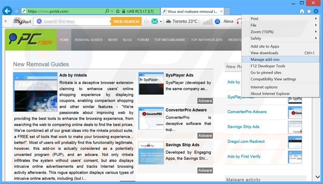The height and width of the screenshot is (184, 323).
Task: Click Adware tag under SysPlayer Ads
Action: tap(205, 101)
